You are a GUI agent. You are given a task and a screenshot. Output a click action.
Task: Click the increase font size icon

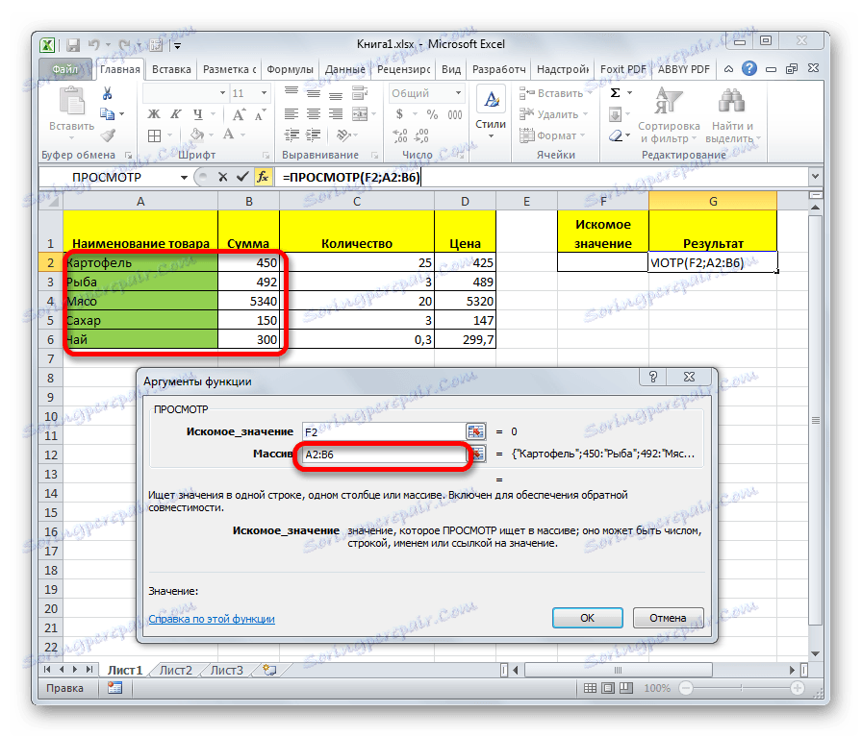(239, 114)
